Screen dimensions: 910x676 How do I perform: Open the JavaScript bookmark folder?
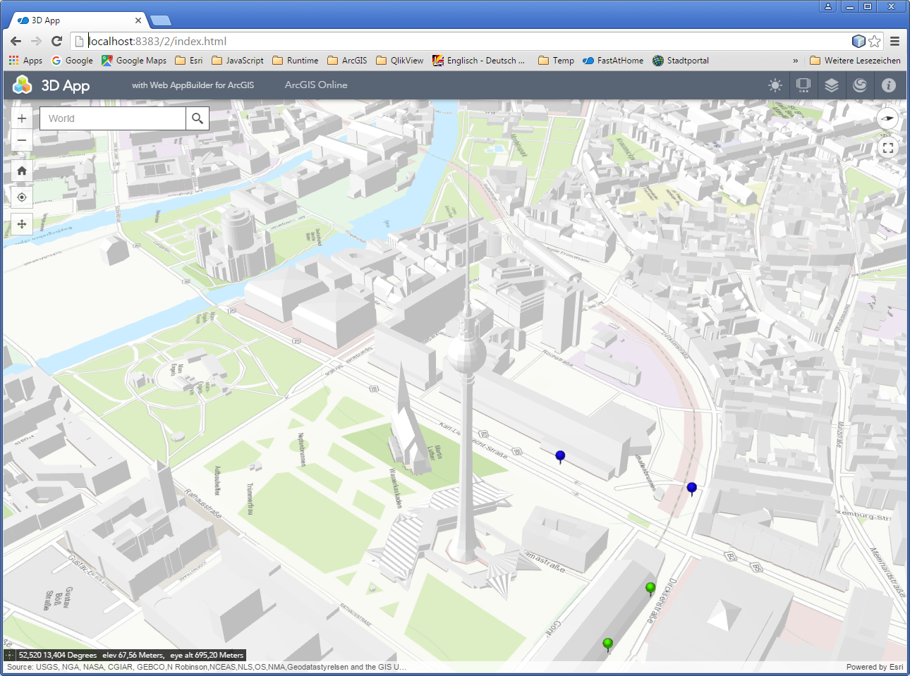point(238,61)
